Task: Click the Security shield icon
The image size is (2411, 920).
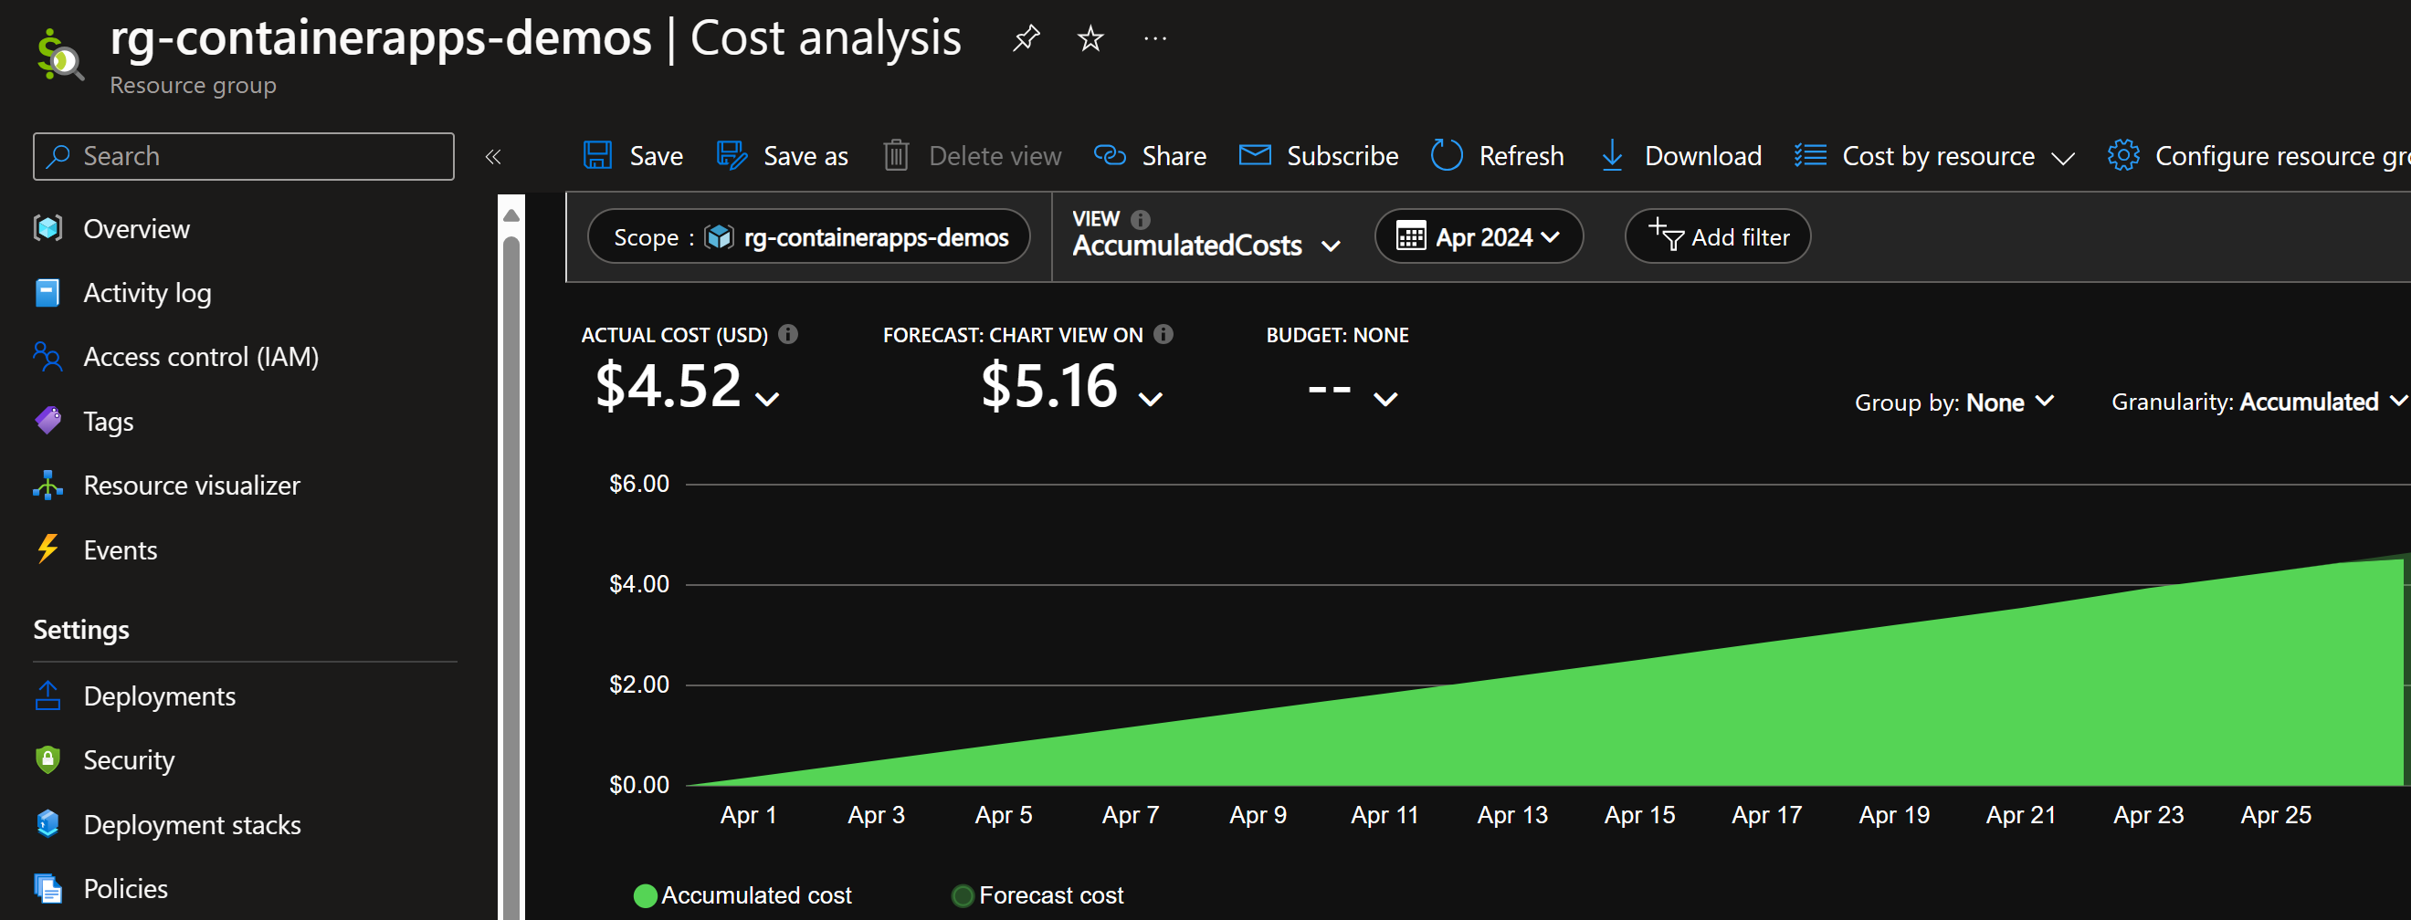Action: [x=47, y=759]
